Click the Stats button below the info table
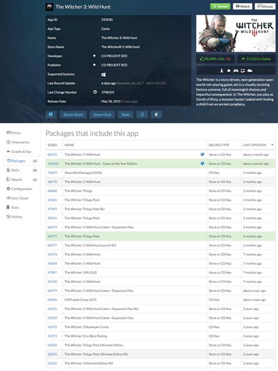This screenshot has width=278, height=371. [x=126, y=115]
